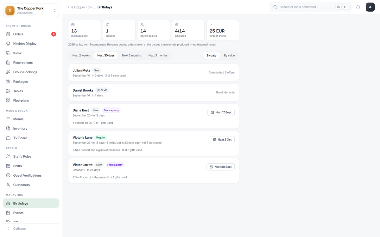
Task: Click Victor Jarrett name
Action: point(83,165)
